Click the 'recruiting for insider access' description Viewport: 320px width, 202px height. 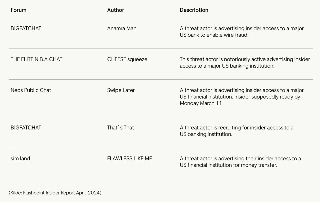click(x=236, y=128)
